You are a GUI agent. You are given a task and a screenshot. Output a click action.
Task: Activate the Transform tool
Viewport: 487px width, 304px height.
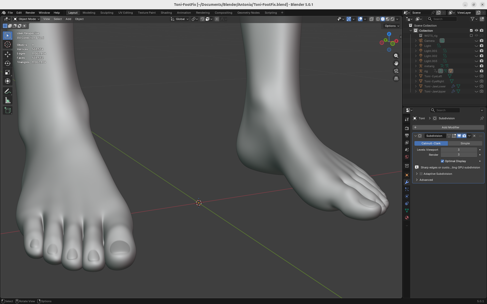[8, 81]
